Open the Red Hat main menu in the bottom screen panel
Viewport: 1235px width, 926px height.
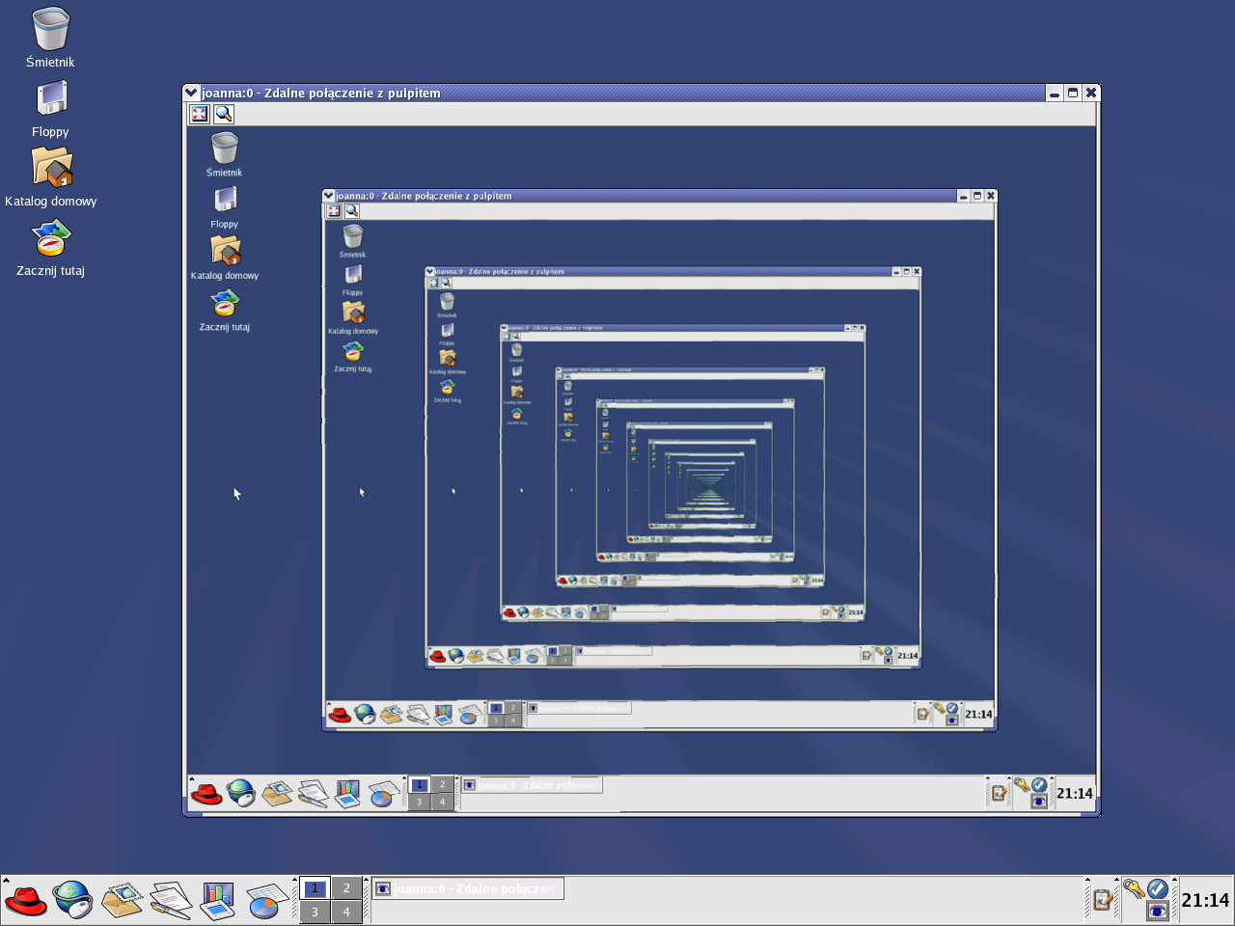click(x=26, y=901)
